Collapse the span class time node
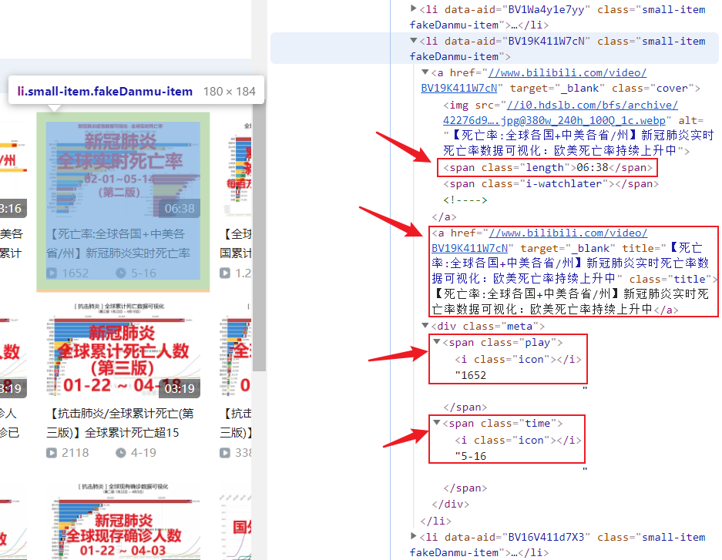The width and height of the screenshot is (722, 560). pyautogui.click(x=437, y=423)
